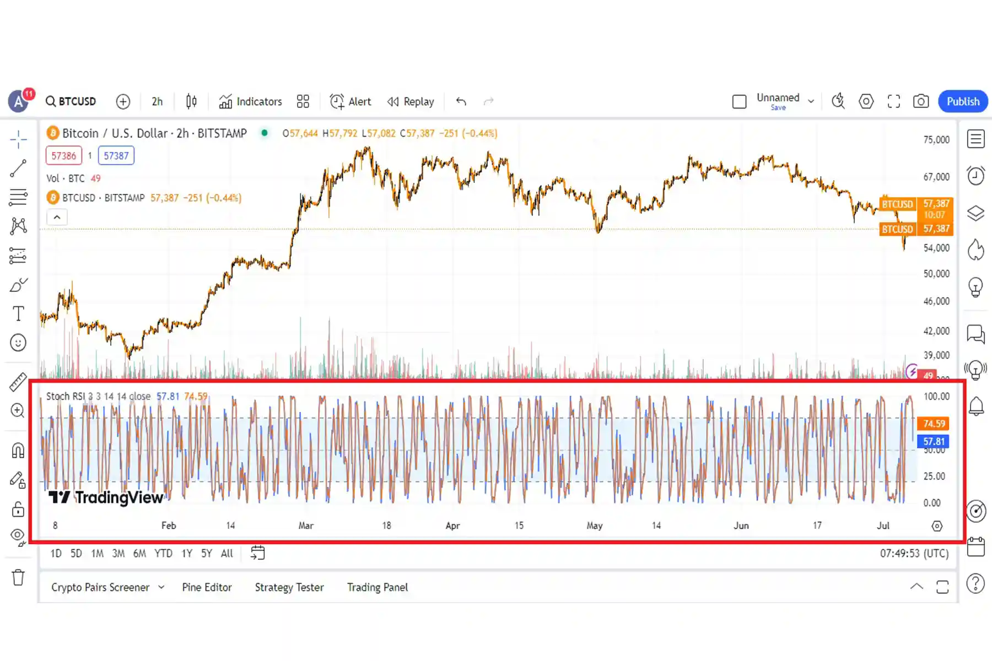992x661 pixels.
Task: Open the BTCUSD symbol search
Action: pos(71,101)
